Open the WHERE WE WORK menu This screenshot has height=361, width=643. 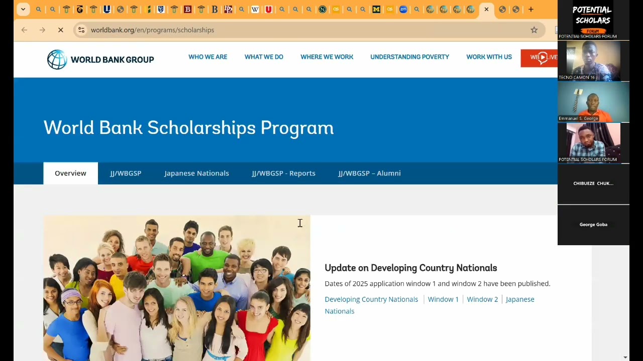tap(327, 57)
